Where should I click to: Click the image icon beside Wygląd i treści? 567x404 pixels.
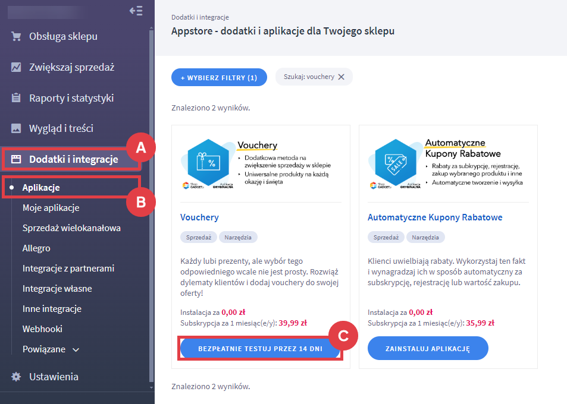[16, 128]
